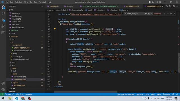This screenshot has width=180, height=101.
Task: Click the find input field with PUSHER_APP_KEY
Action: pos(134,14)
